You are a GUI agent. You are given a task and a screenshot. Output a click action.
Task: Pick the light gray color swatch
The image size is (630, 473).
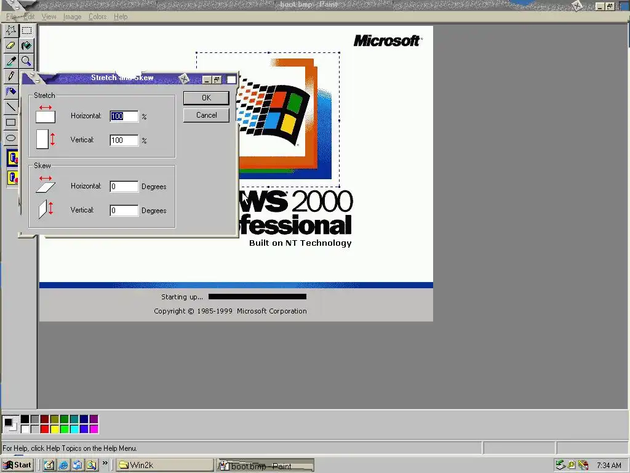[x=34, y=429]
